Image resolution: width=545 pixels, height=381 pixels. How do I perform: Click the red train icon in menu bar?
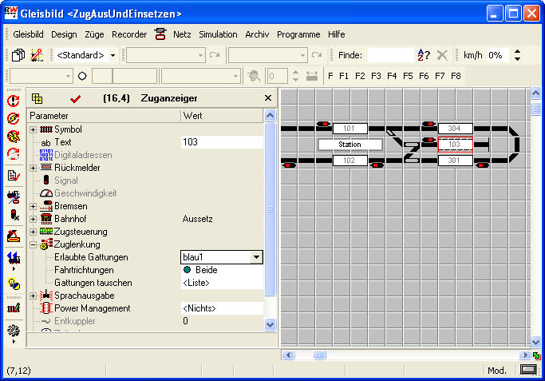tap(160, 34)
